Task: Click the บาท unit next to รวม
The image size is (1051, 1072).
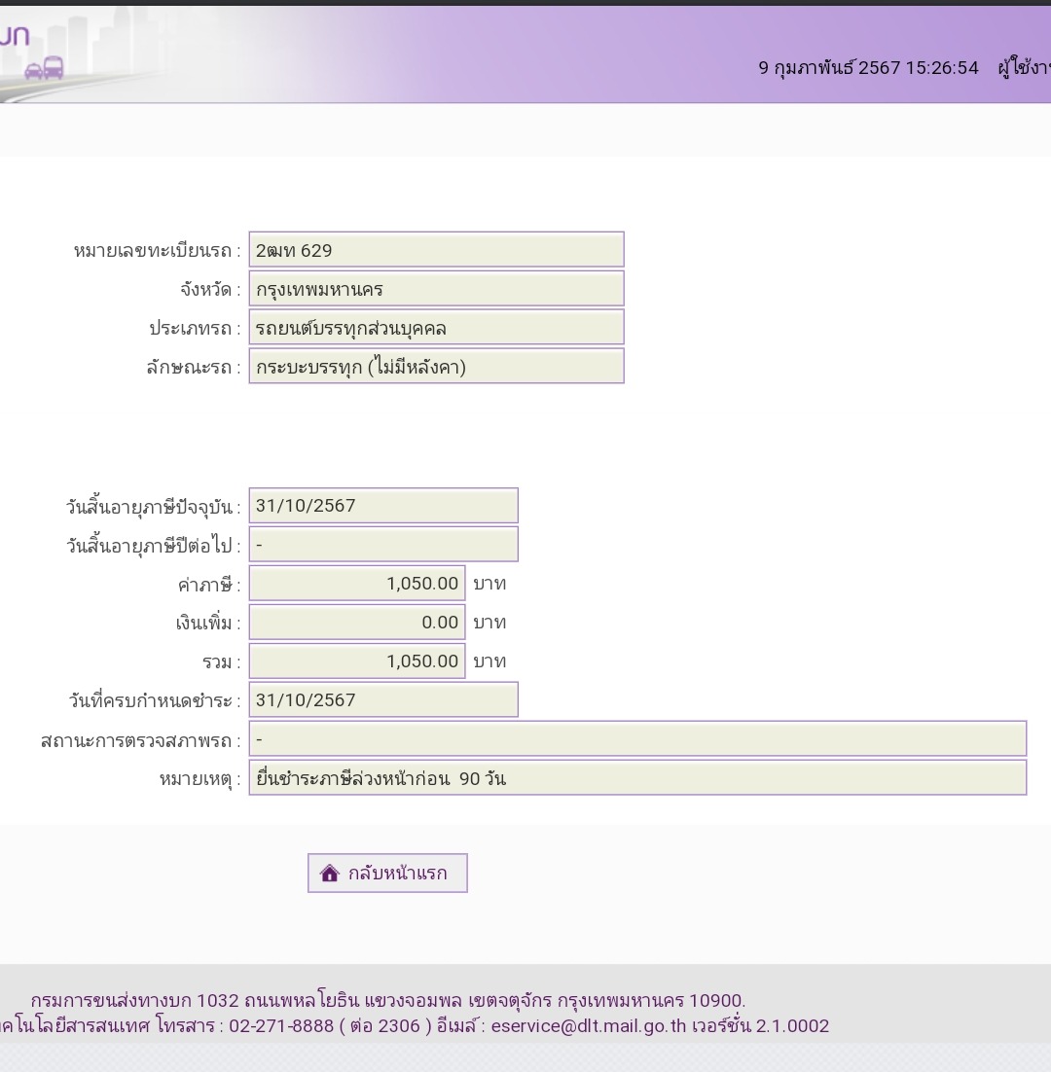Action: click(489, 661)
